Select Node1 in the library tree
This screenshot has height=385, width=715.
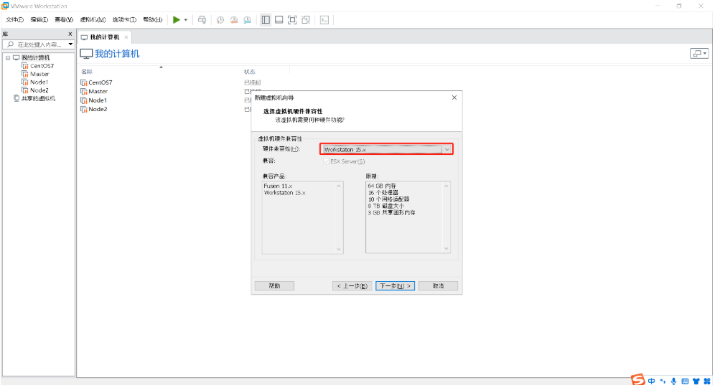click(x=39, y=82)
